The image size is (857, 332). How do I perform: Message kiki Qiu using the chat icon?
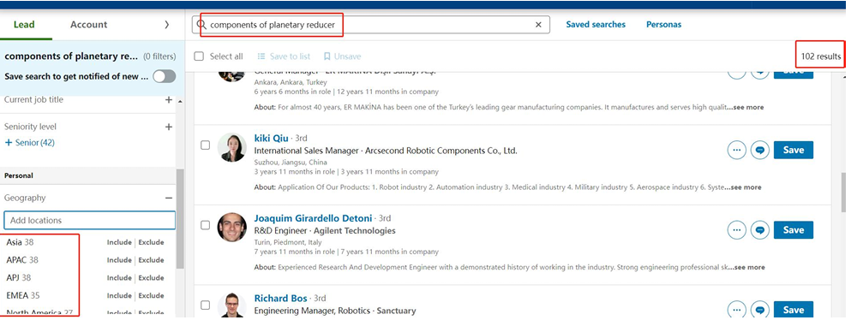[x=759, y=150]
